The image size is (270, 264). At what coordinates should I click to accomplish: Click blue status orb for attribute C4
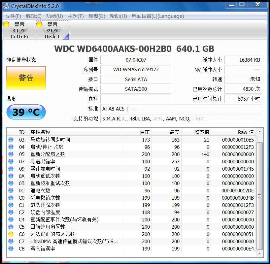pos(11,219)
